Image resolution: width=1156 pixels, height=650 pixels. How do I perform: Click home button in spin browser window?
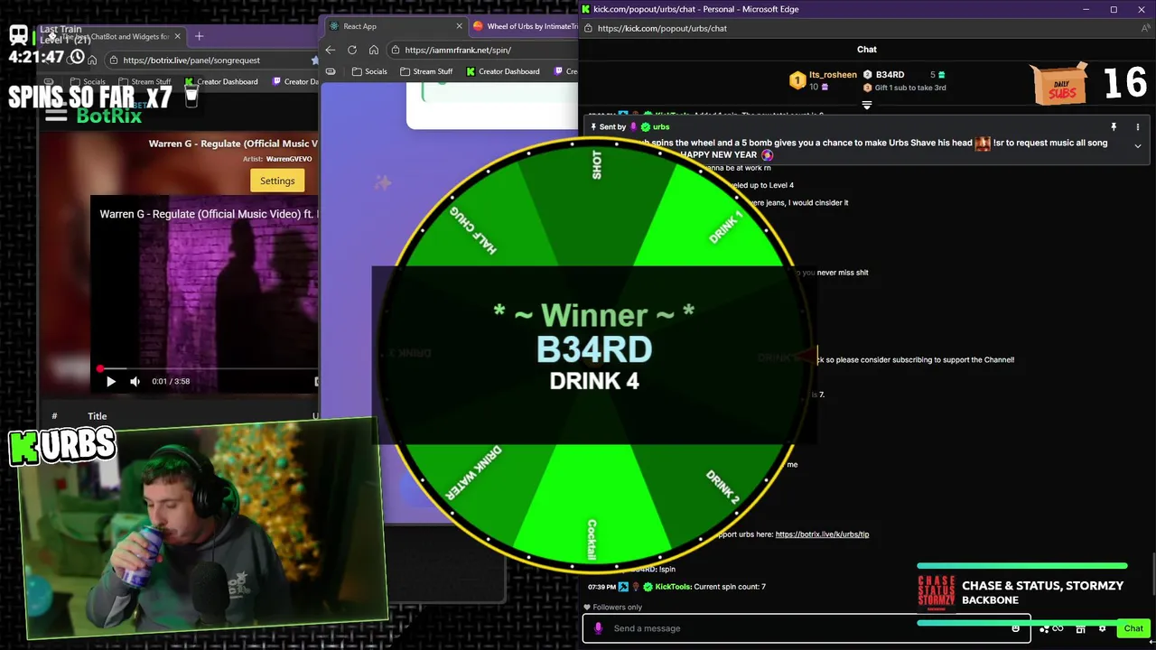[x=374, y=50]
